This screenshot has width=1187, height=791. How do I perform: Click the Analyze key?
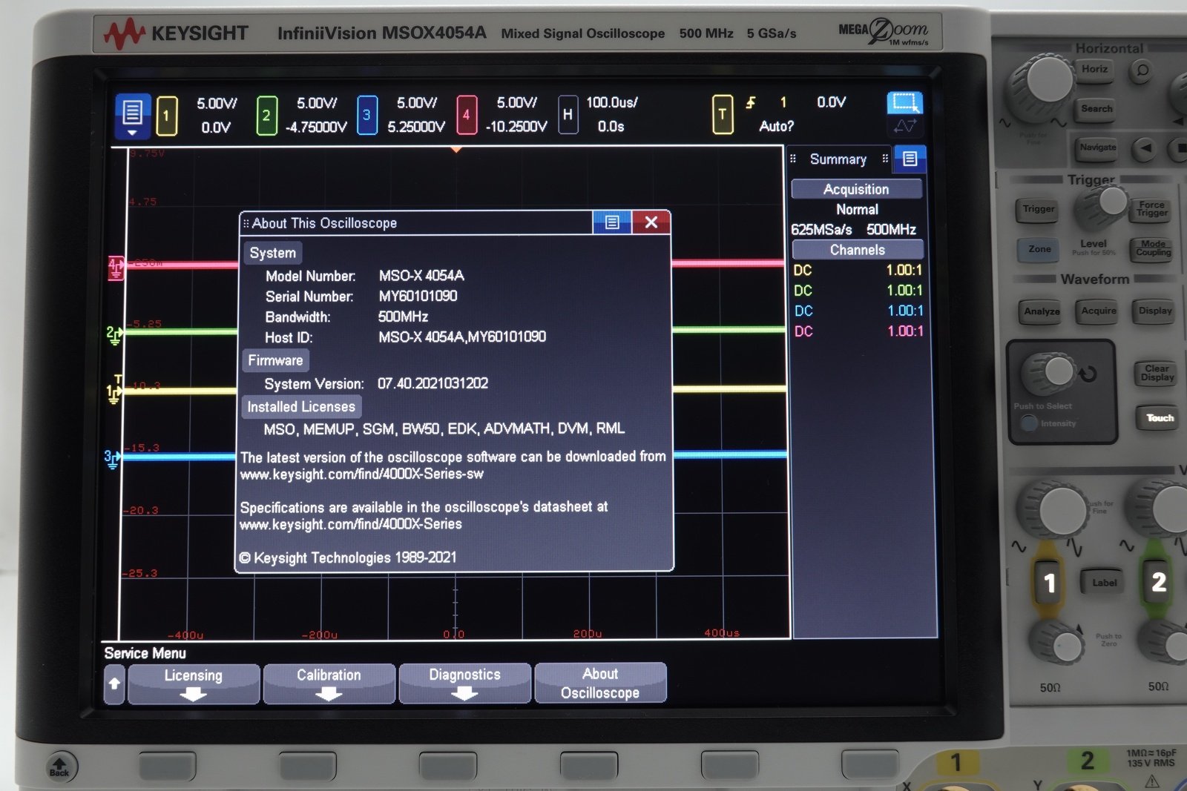click(x=1042, y=311)
